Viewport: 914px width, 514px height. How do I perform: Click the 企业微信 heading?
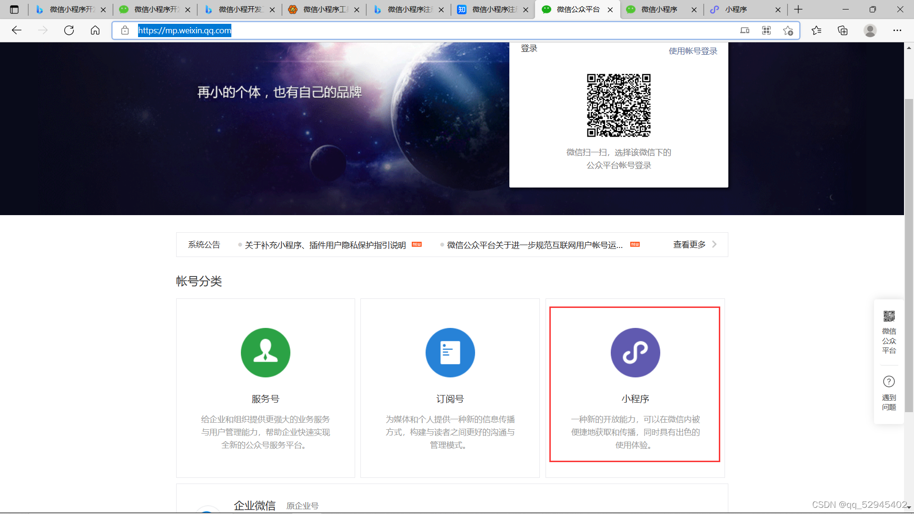(255, 505)
